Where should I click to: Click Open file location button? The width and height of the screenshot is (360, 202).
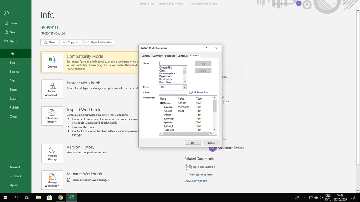point(99,42)
